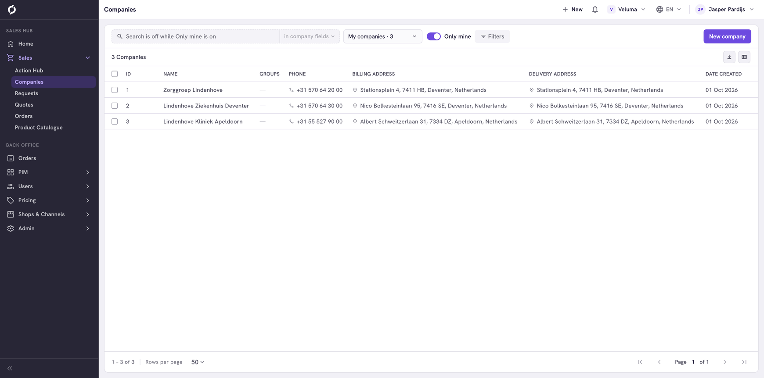Check the select-all header checkbox

[115, 74]
